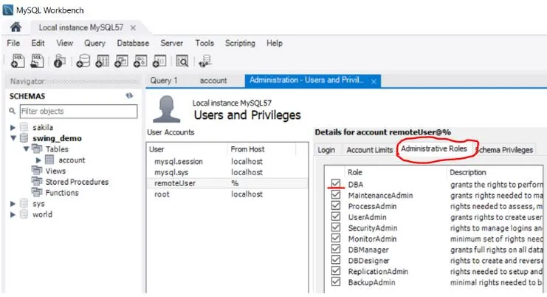Click the account table icon

[x=49, y=160]
